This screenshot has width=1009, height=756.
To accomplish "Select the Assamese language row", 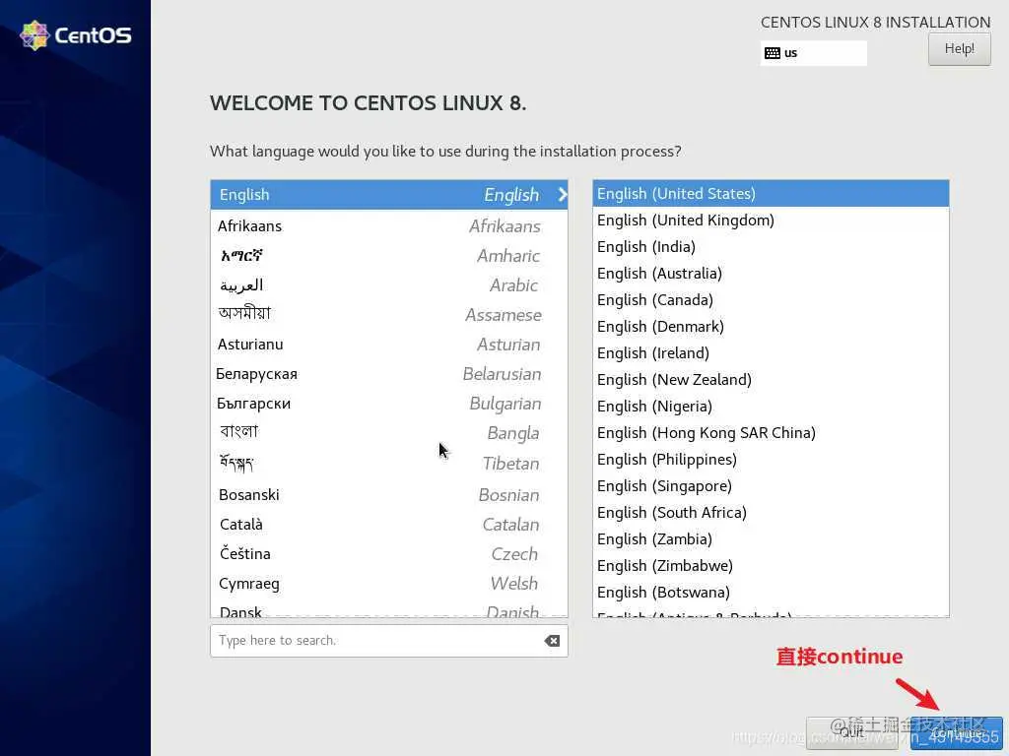I will [388, 315].
